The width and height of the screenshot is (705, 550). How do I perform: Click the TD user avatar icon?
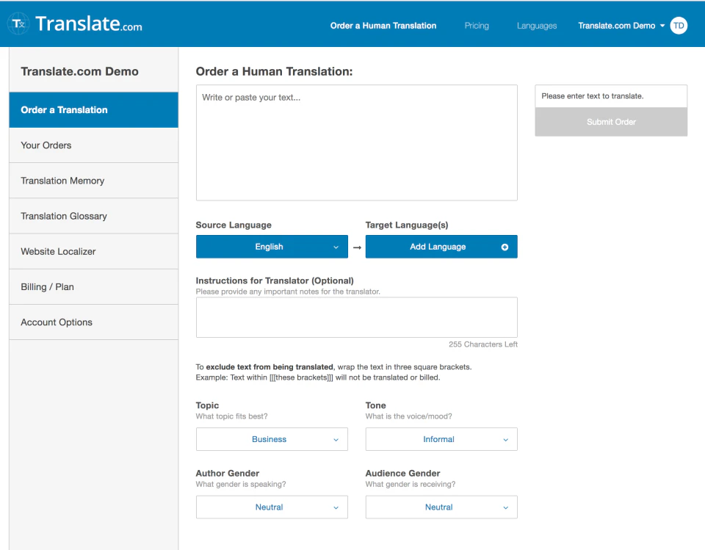click(x=679, y=26)
